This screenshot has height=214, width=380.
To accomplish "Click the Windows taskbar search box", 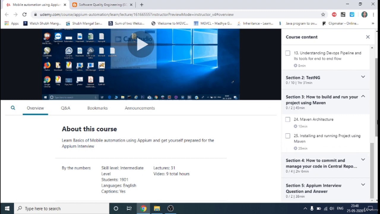I will 62,208.
